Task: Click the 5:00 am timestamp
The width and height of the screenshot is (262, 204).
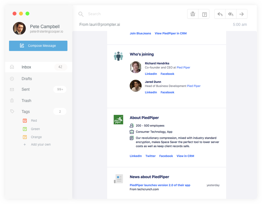Action: [240, 25]
